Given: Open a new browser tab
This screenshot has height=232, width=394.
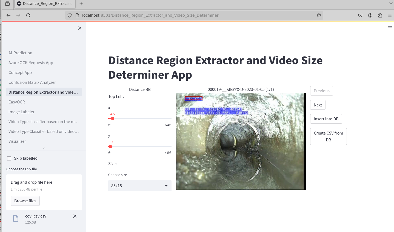Looking at the screenshot, I should pyautogui.click(x=81, y=4).
